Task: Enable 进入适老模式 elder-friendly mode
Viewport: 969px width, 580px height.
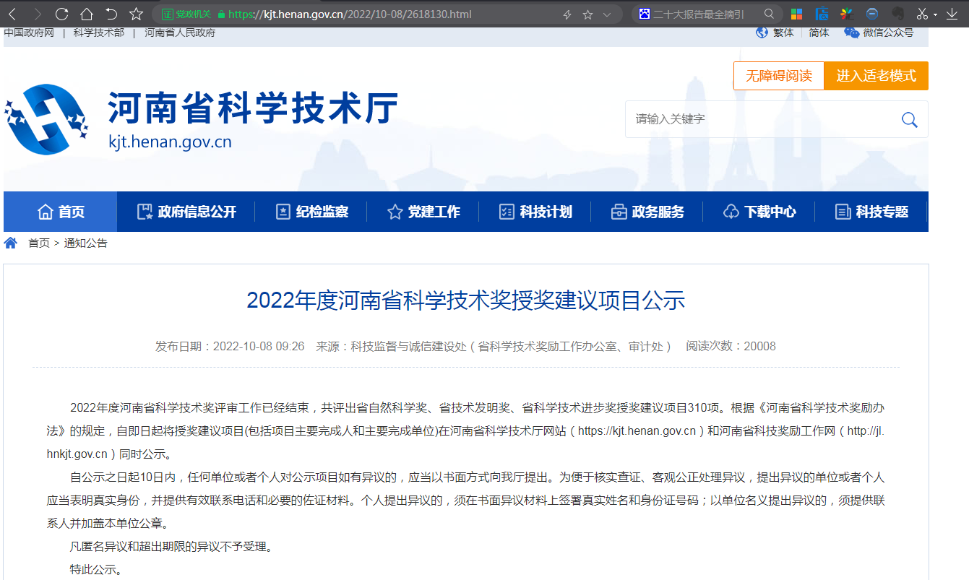Action: pyautogui.click(x=876, y=75)
